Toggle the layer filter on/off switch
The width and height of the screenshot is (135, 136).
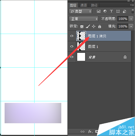[133, 11]
